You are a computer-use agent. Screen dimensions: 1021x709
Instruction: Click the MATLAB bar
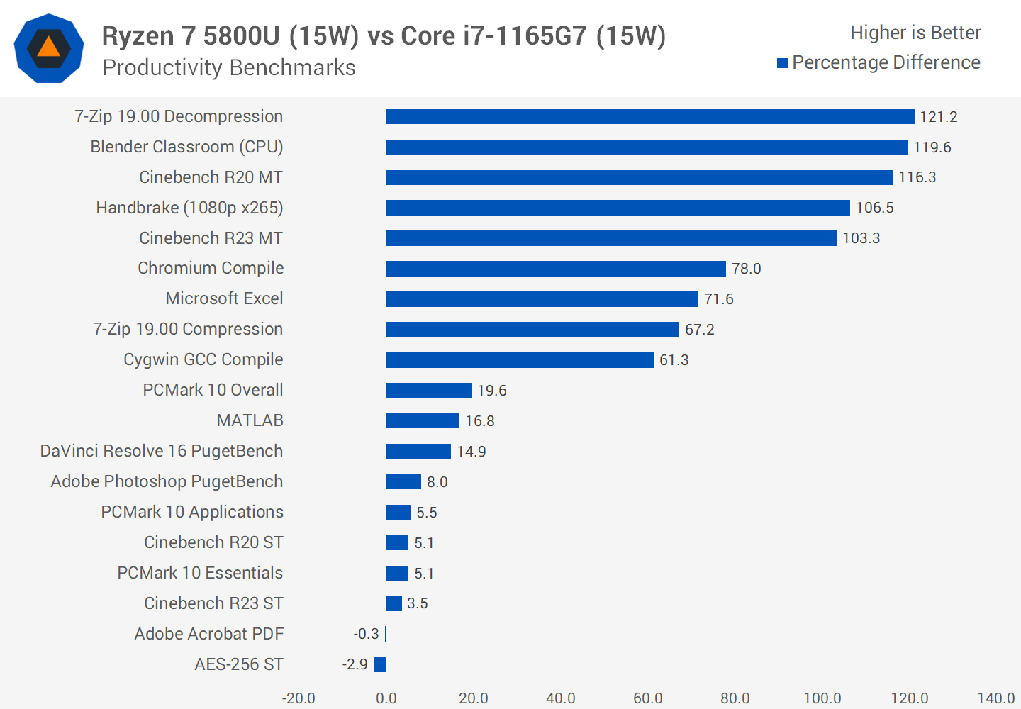click(x=423, y=421)
